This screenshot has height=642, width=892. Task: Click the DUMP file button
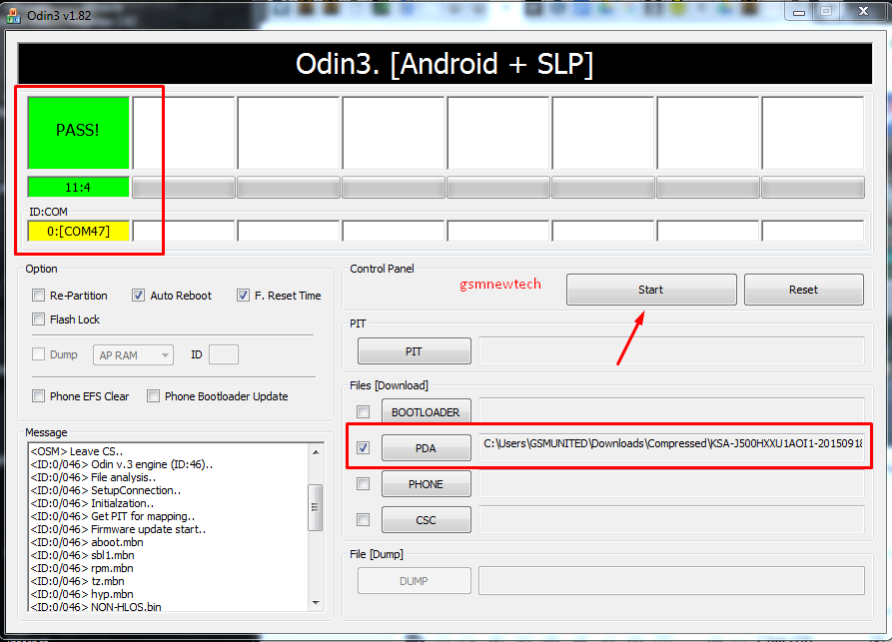click(x=415, y=580)
